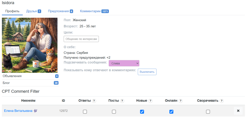The height and width of the screenshot is (117, 246).
Task: Click the gender value Женский
Action: pyautogui.click(x=79, y=20)
